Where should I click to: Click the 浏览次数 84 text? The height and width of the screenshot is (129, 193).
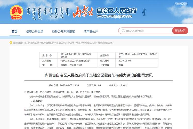[x=94, y=85]
